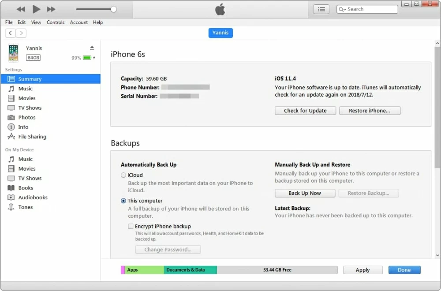Open the media list view selector
Image resolution: width=441 pixels, height=291 pixels.
(321, 9)
